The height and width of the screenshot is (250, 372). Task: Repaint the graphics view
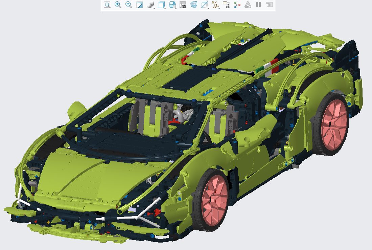pos(139,5)
